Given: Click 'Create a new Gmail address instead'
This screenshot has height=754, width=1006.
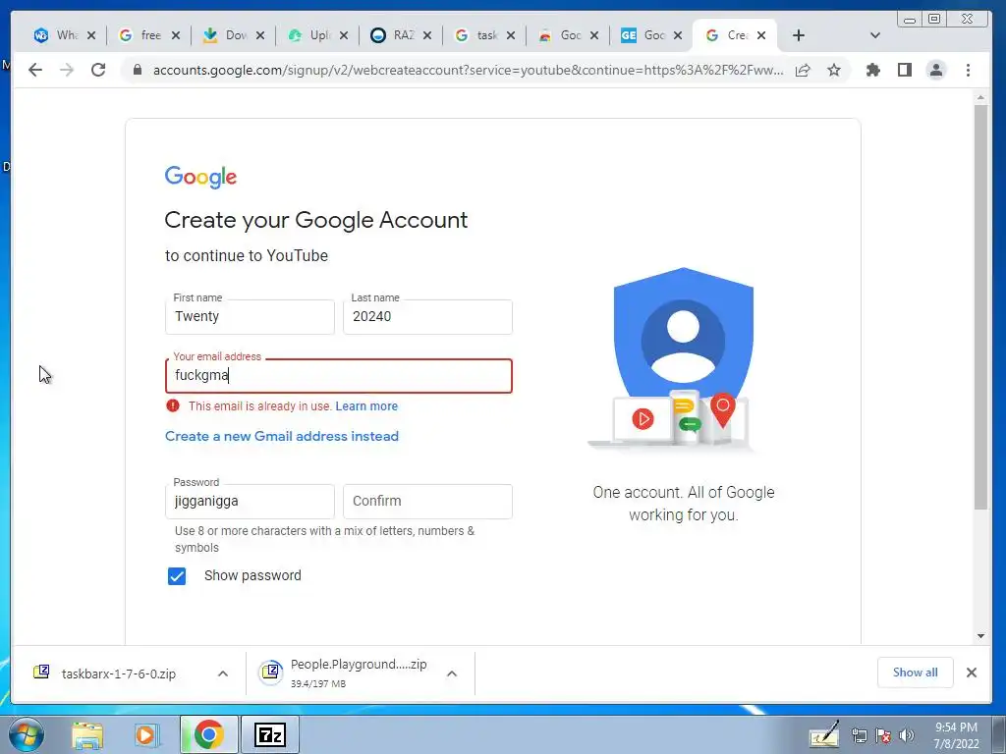Looking at the screenshot, I should 282,436.
